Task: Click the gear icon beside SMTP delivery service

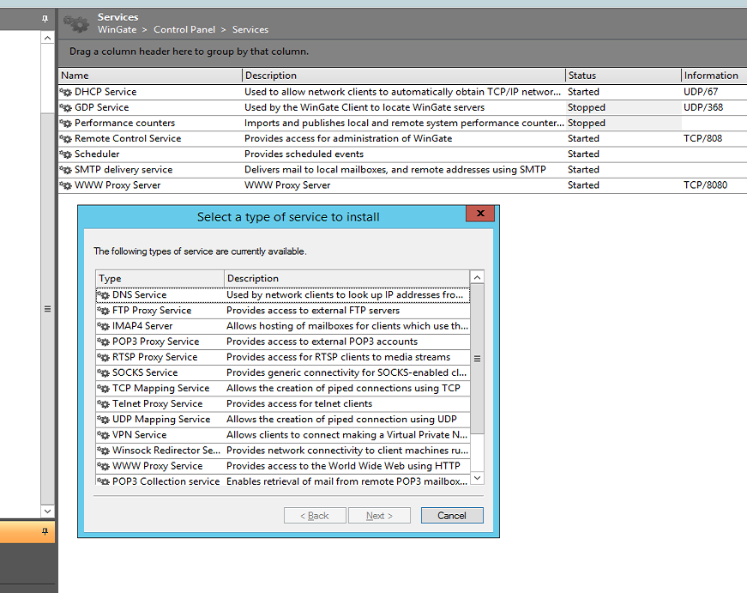Action: (66, 170)
